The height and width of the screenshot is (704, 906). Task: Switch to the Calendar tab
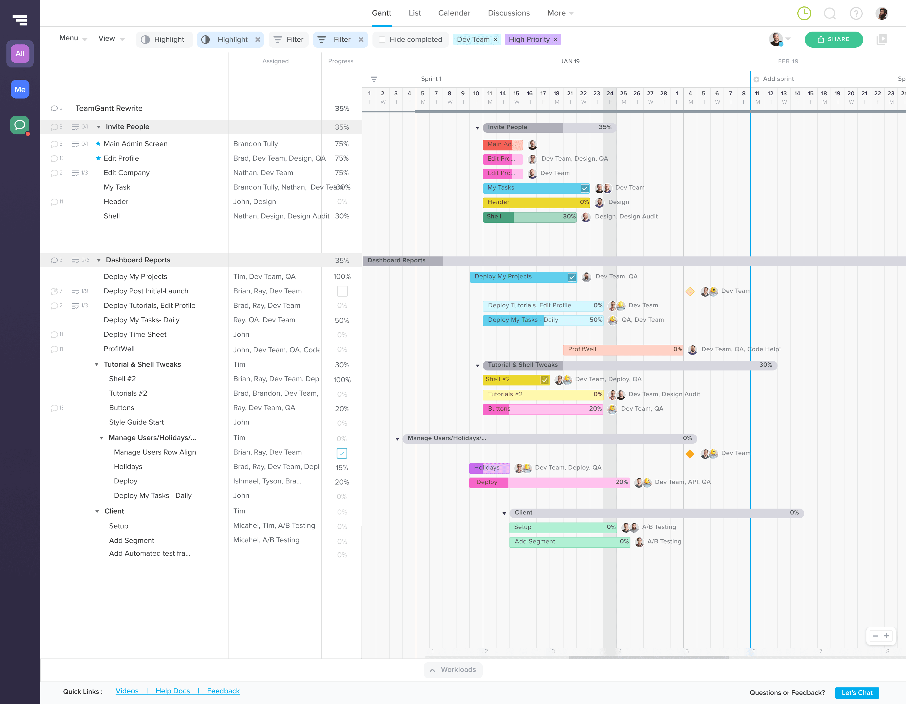[454, 13]
